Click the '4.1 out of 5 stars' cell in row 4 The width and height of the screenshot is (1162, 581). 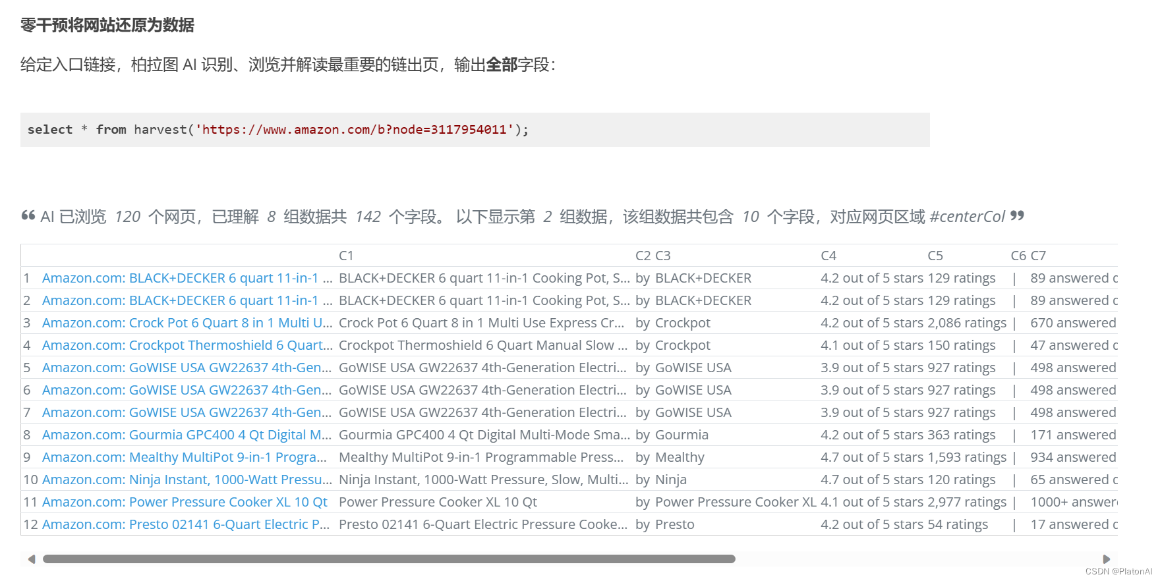point(872,345)
